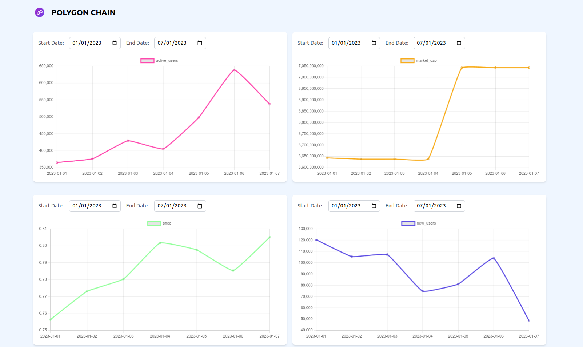Open calendar picker for new_users Start Date
Image resolution: width=583 pixels, height=347 pixels.
[374, 206]
